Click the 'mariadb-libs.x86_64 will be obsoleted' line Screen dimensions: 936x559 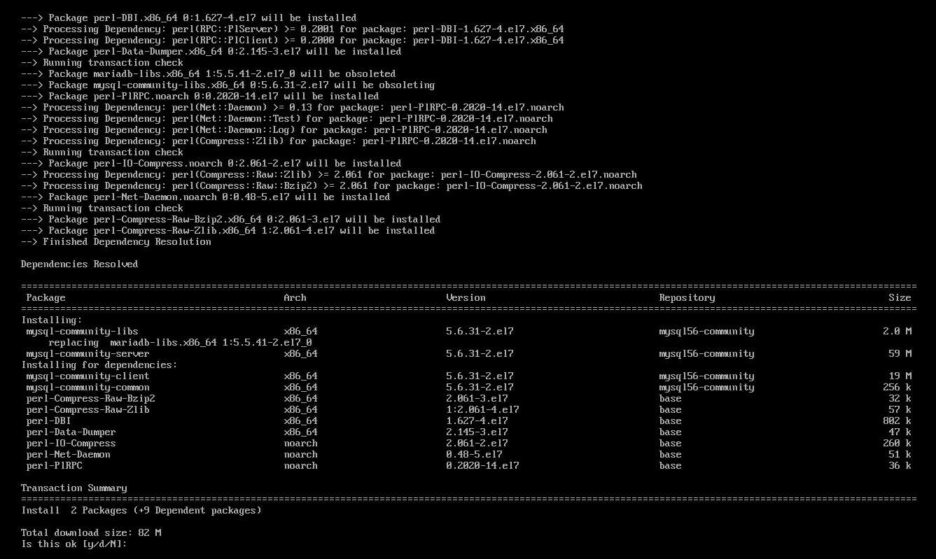209,73
